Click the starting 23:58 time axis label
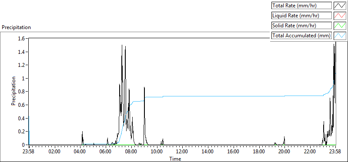This screenshot has width=348, height=162. [29, 152]
